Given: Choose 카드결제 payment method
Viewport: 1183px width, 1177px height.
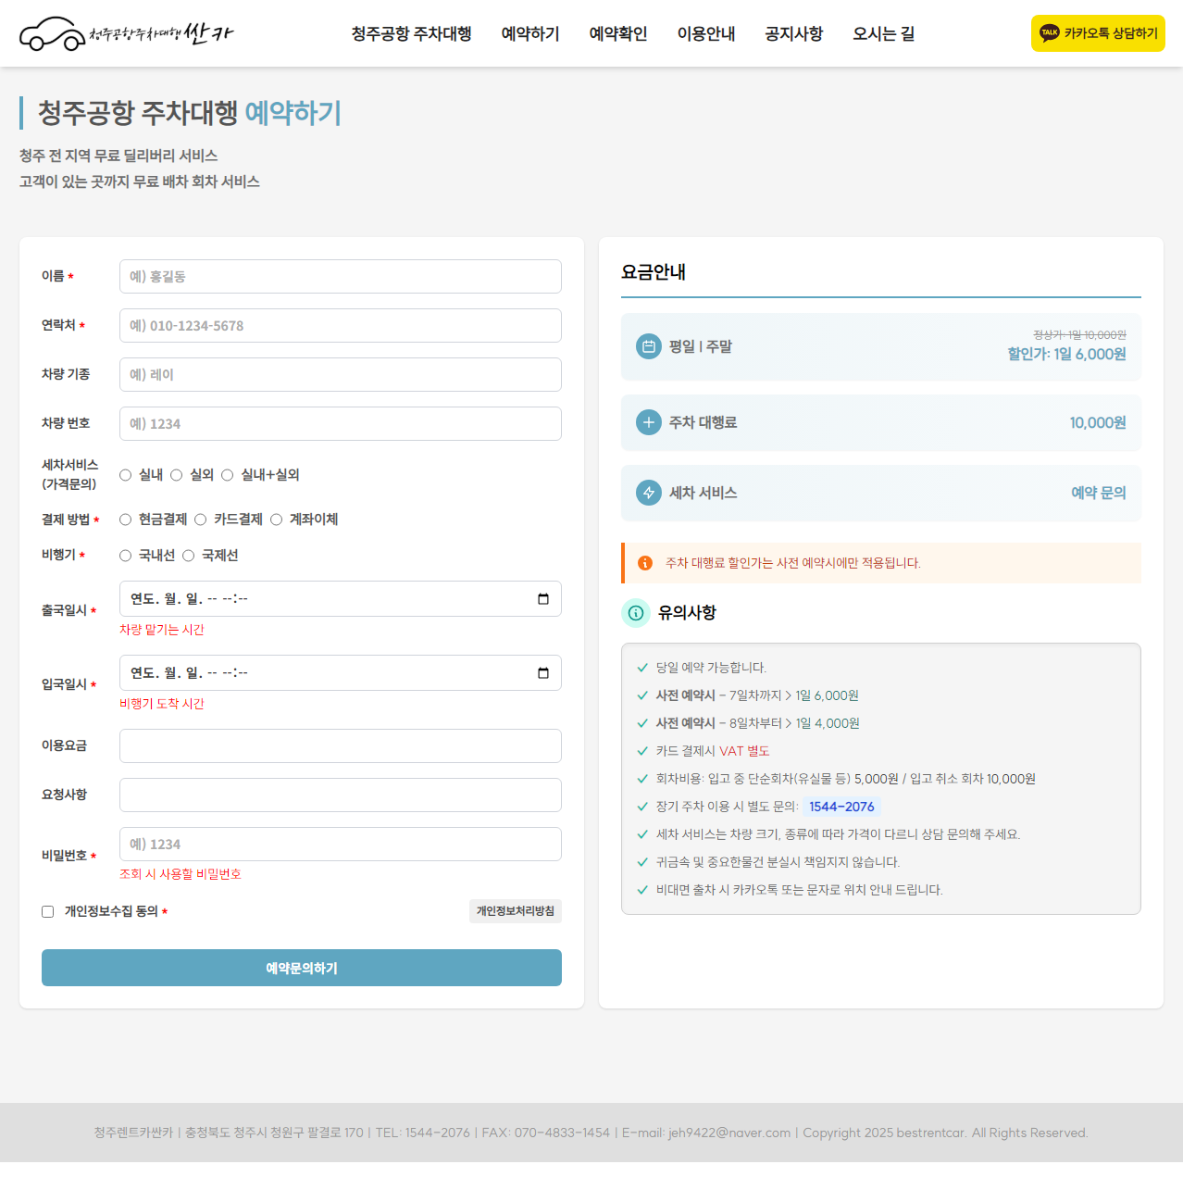Looking at the screenshot, I should pos(201,520).
